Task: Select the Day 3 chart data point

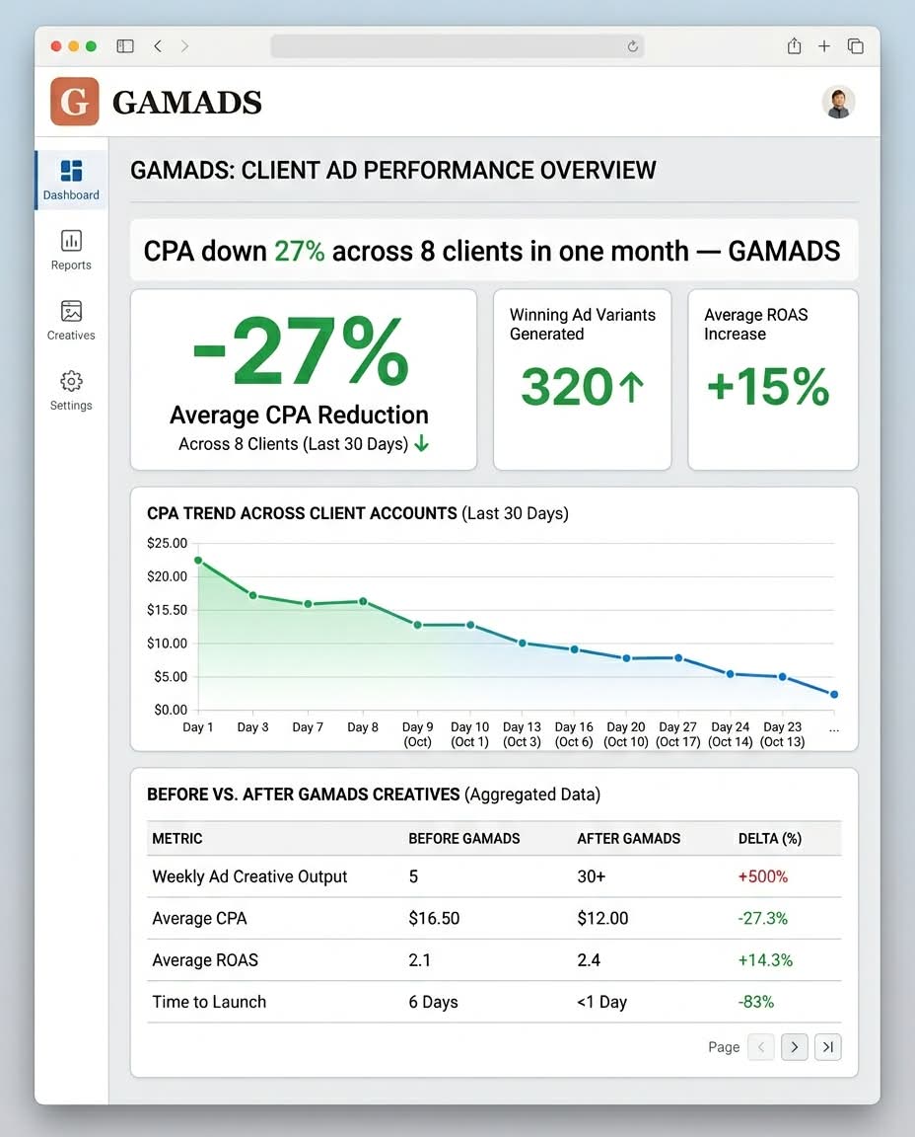Action: [252, 595]
